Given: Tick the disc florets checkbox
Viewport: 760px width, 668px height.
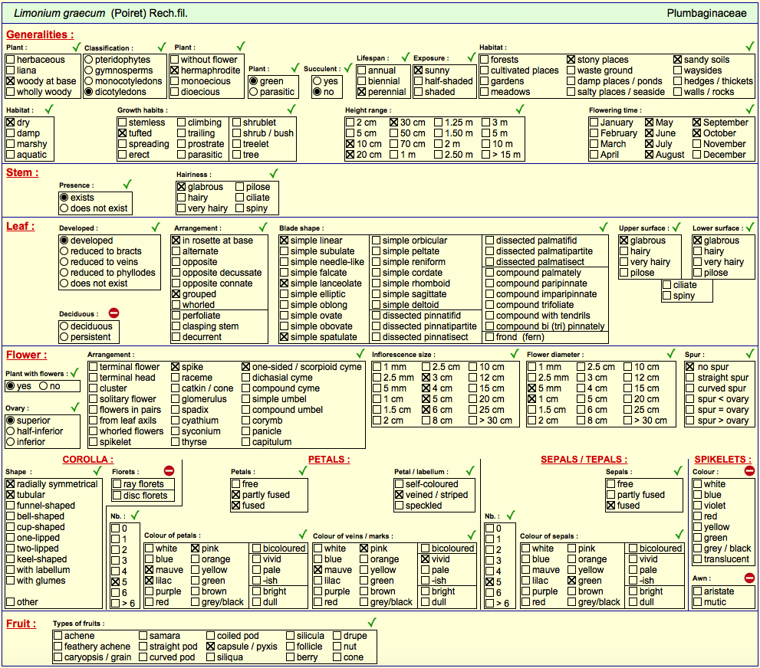Looking at the screenshot, I should tap(117, 496).
